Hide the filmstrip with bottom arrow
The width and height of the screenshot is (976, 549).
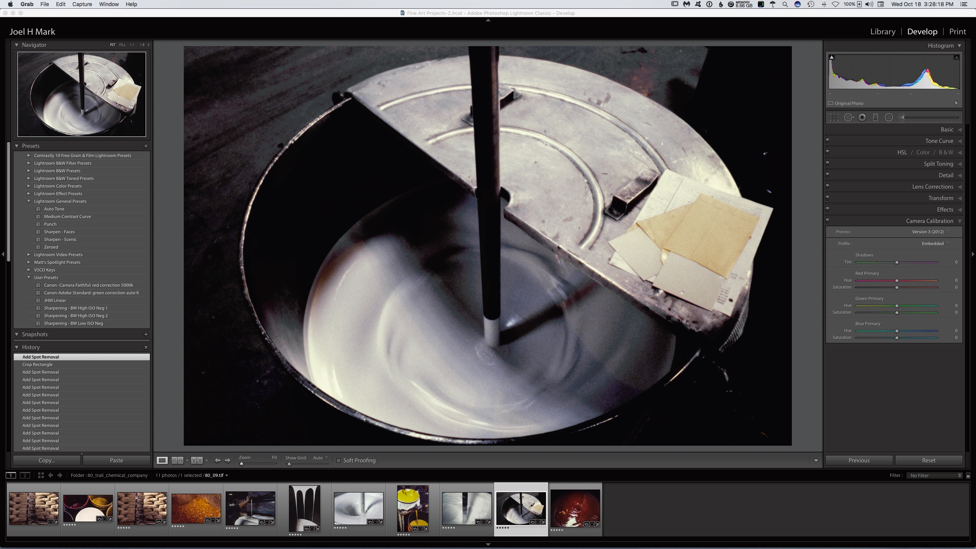click(488, 545)
